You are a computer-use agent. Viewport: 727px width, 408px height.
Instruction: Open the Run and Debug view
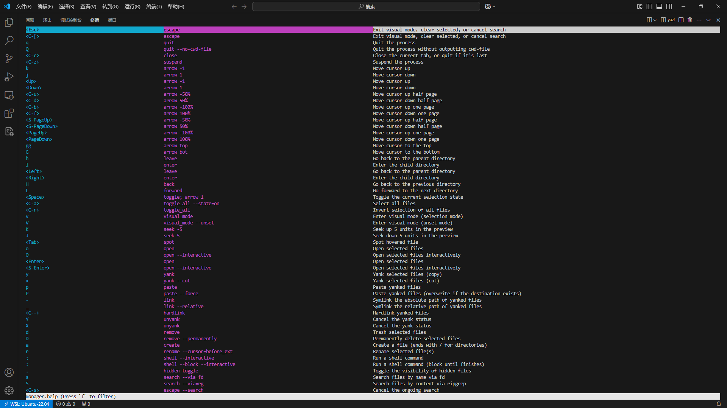pyautogui.click(x=9, y=77)
